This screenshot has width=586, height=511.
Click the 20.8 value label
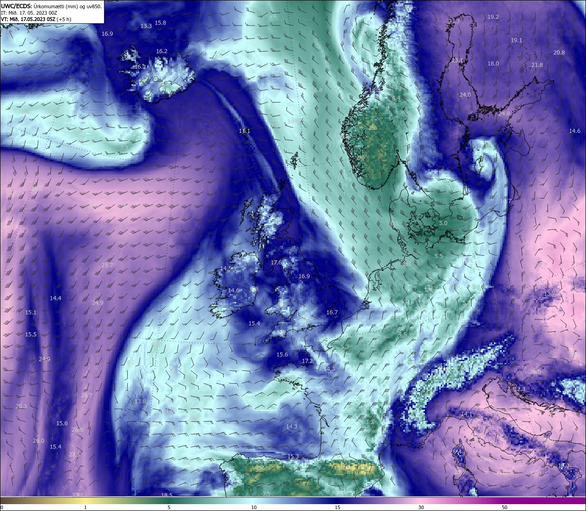[x=559, y=53]
